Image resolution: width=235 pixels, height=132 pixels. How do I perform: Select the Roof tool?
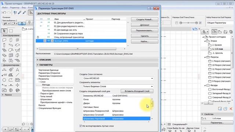(x=11, y=50)
